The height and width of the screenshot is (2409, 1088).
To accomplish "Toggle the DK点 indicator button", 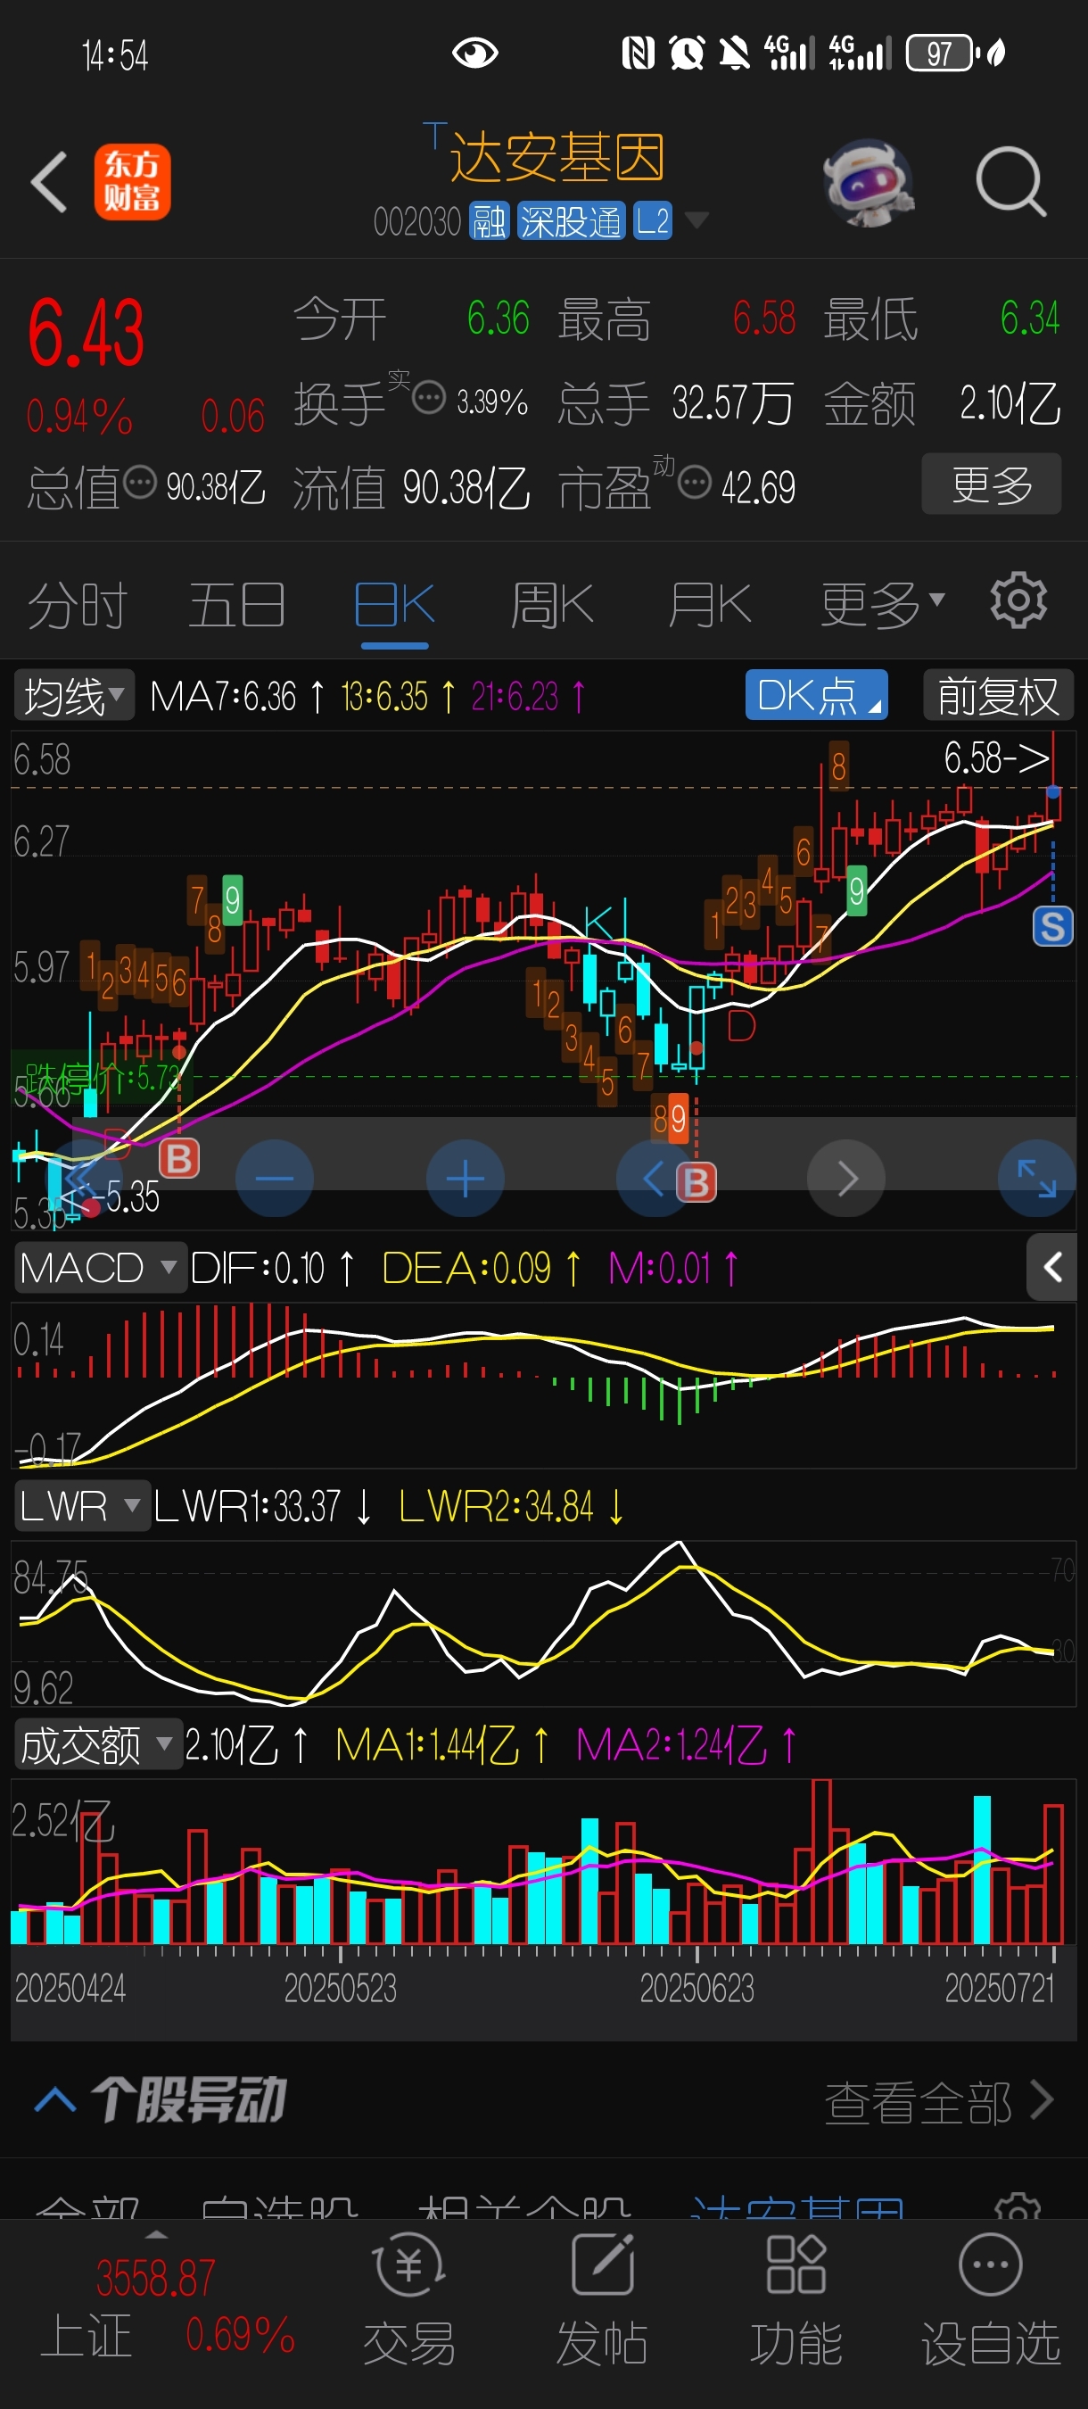I will click(816, 695).
